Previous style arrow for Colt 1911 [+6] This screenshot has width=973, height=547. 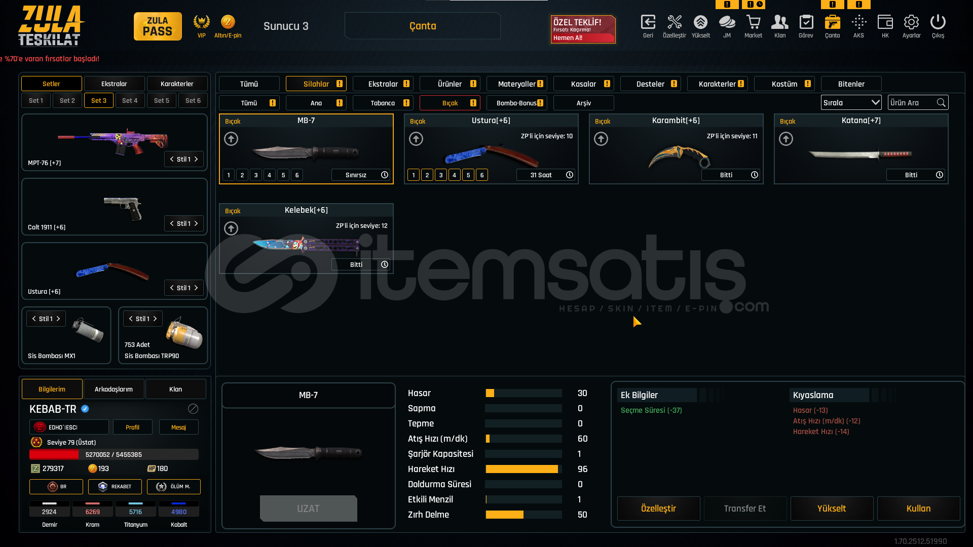[x=172, y=223]
